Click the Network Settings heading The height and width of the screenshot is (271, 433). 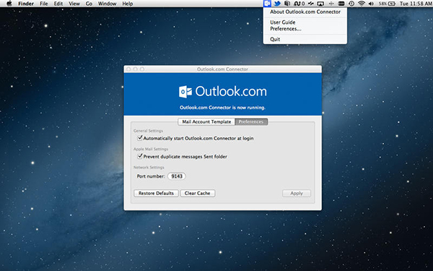149,167
